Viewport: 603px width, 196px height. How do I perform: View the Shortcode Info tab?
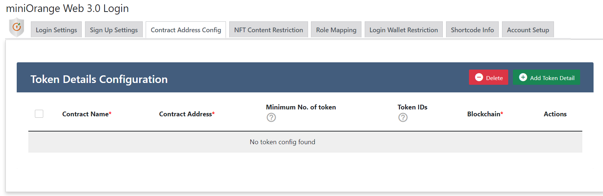(x=472, y=30)
